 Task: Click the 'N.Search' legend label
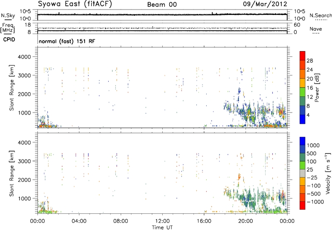[x=320, y=15]
